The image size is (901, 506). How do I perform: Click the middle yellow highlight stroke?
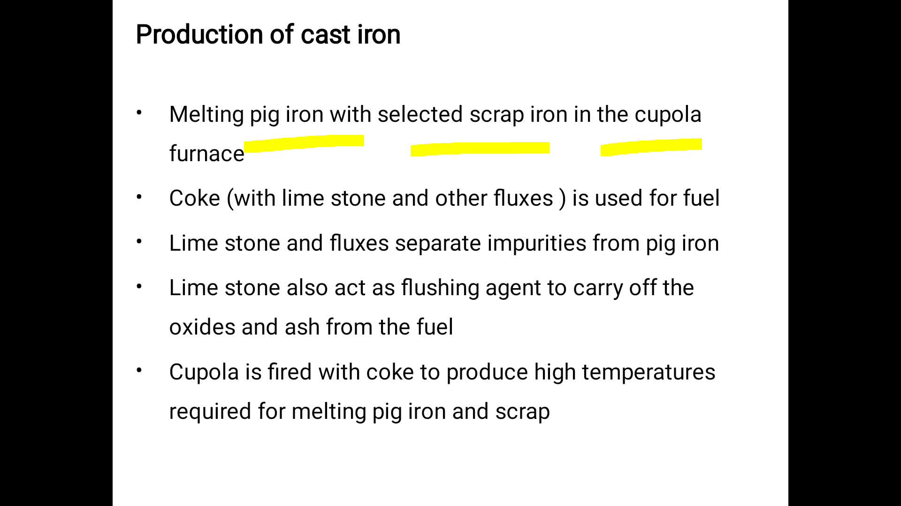480,149
